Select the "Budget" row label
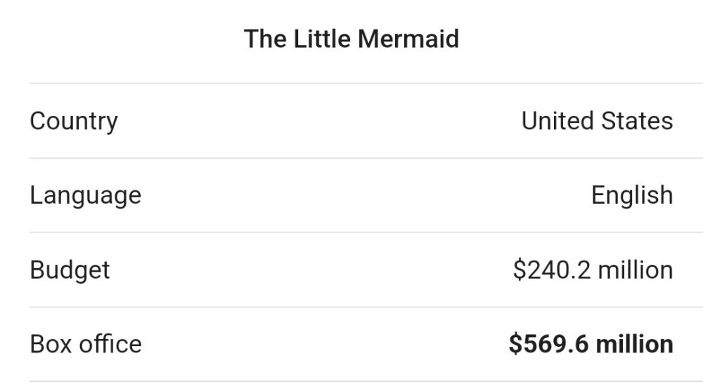 70,270
